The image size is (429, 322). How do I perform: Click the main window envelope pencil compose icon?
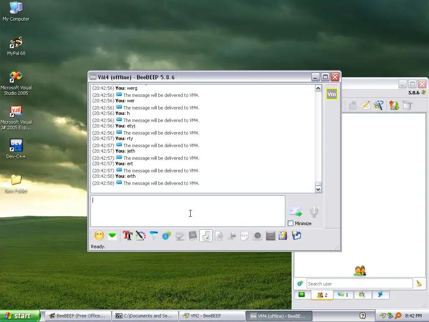click(365, 105)
